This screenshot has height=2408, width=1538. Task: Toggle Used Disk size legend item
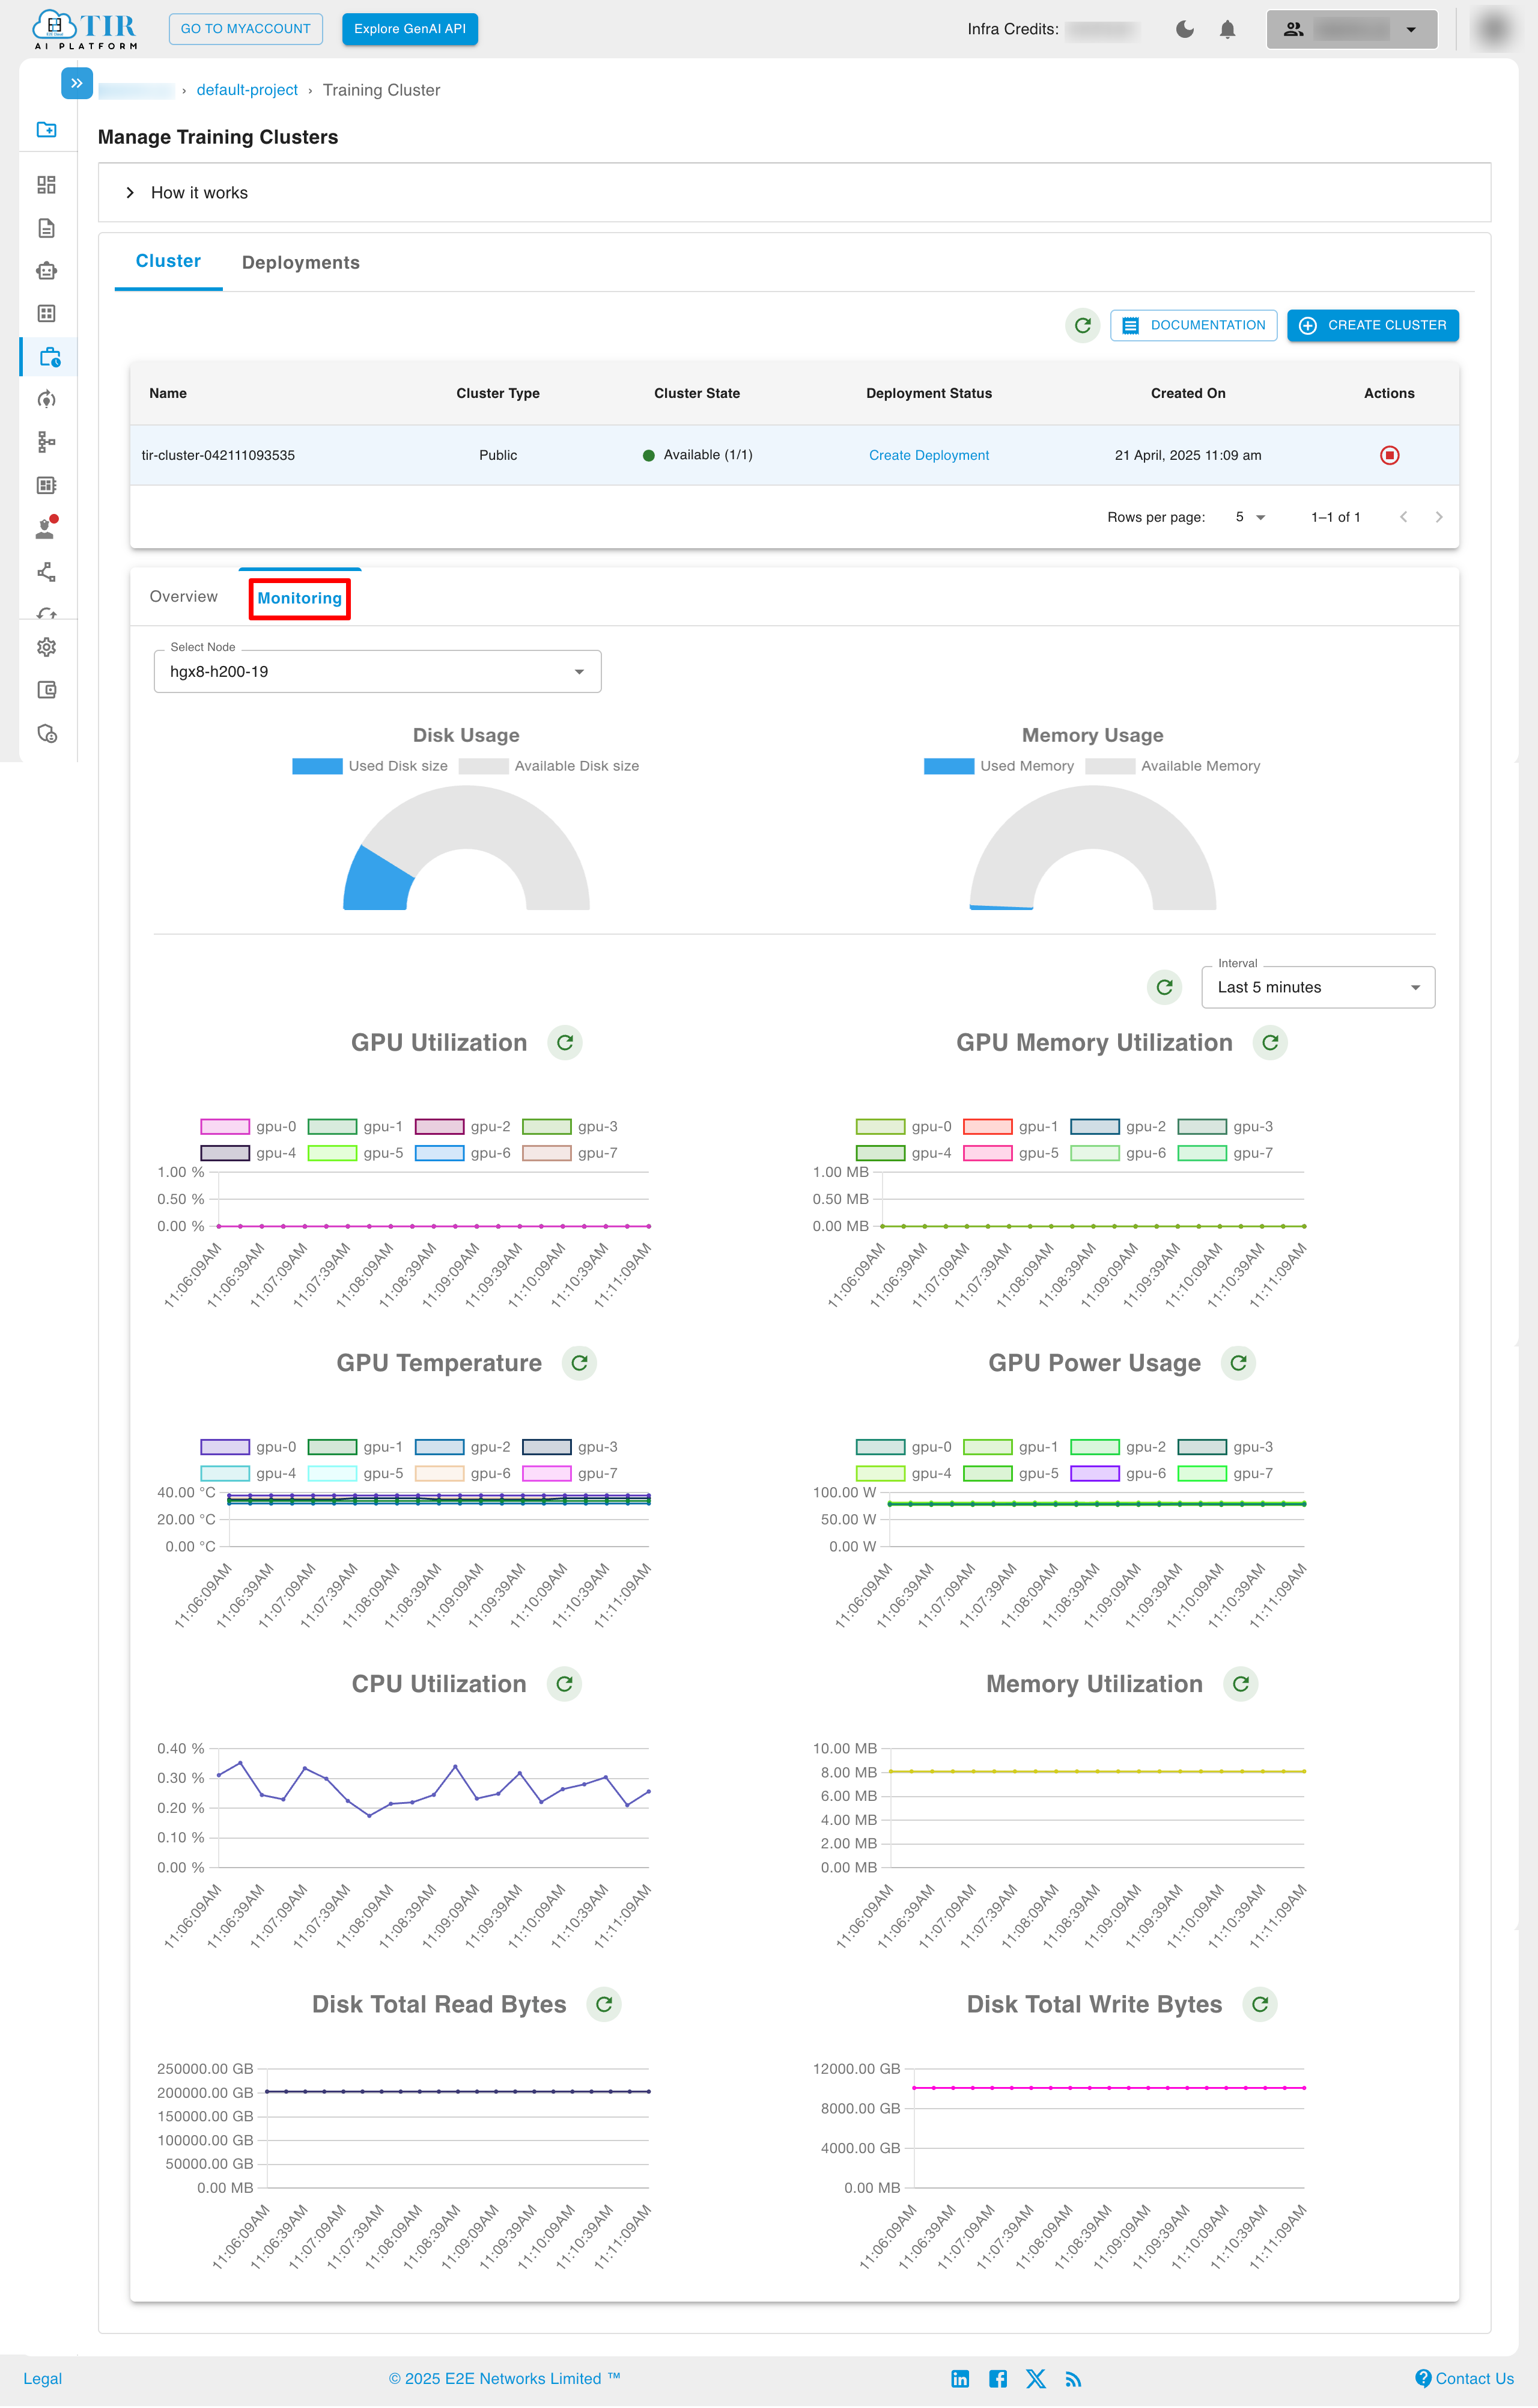tap(369, 766)
